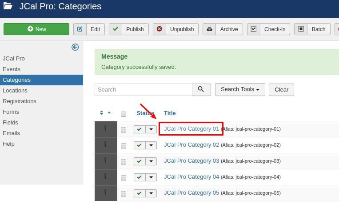Click the Batch square icon

click(x=301, y=29)
